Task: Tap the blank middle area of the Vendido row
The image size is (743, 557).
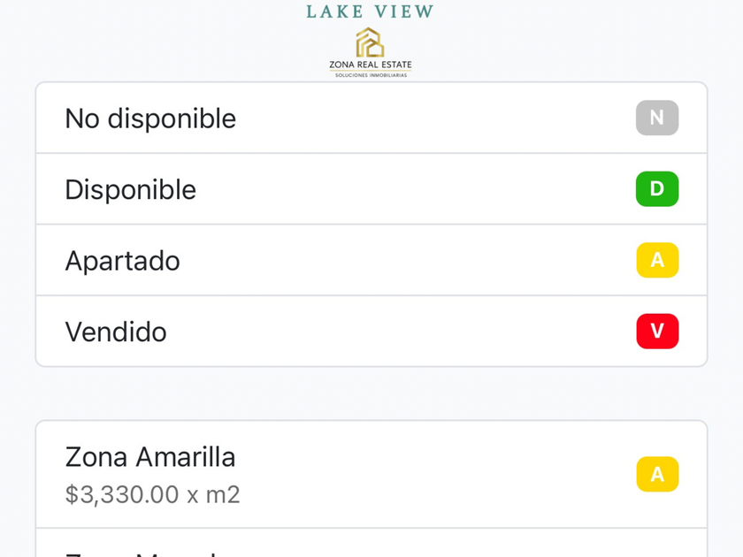Action: [x=398, y=332]
